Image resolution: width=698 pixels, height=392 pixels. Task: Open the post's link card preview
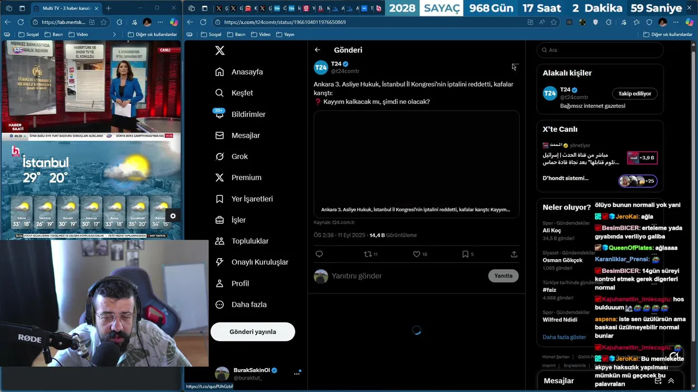tap(416, 163)
